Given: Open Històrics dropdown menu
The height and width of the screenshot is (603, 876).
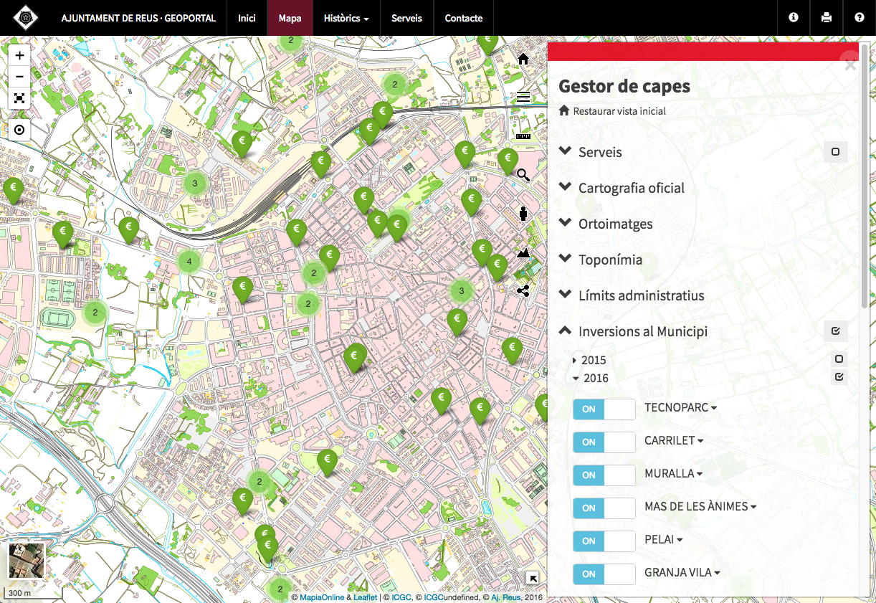Looking at the screenshot, I should 346,18.
